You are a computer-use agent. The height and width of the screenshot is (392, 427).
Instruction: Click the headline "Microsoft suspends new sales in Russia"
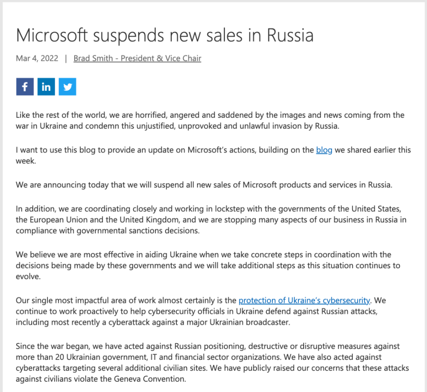[x=165, y=35]
